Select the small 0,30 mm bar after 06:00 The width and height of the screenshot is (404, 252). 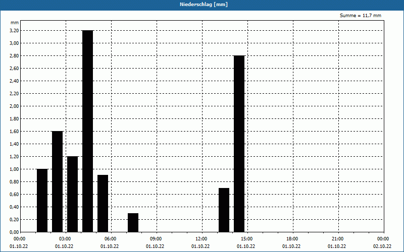(133, 223)
